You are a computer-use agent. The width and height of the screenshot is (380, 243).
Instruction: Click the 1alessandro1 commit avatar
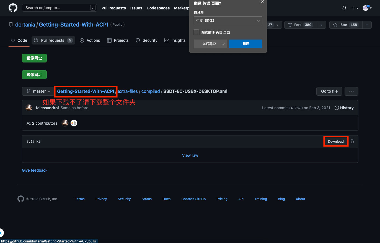29,108
